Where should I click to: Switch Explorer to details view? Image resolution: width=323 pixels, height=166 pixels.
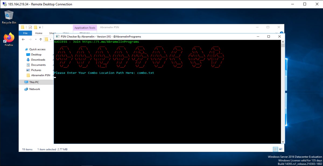pyautogui.click(x=276, y=149)
